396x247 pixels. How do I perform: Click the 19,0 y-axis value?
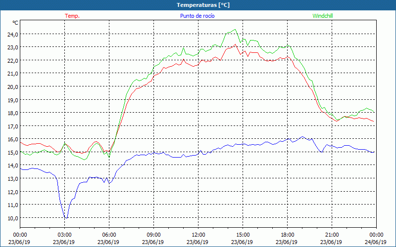12,100
